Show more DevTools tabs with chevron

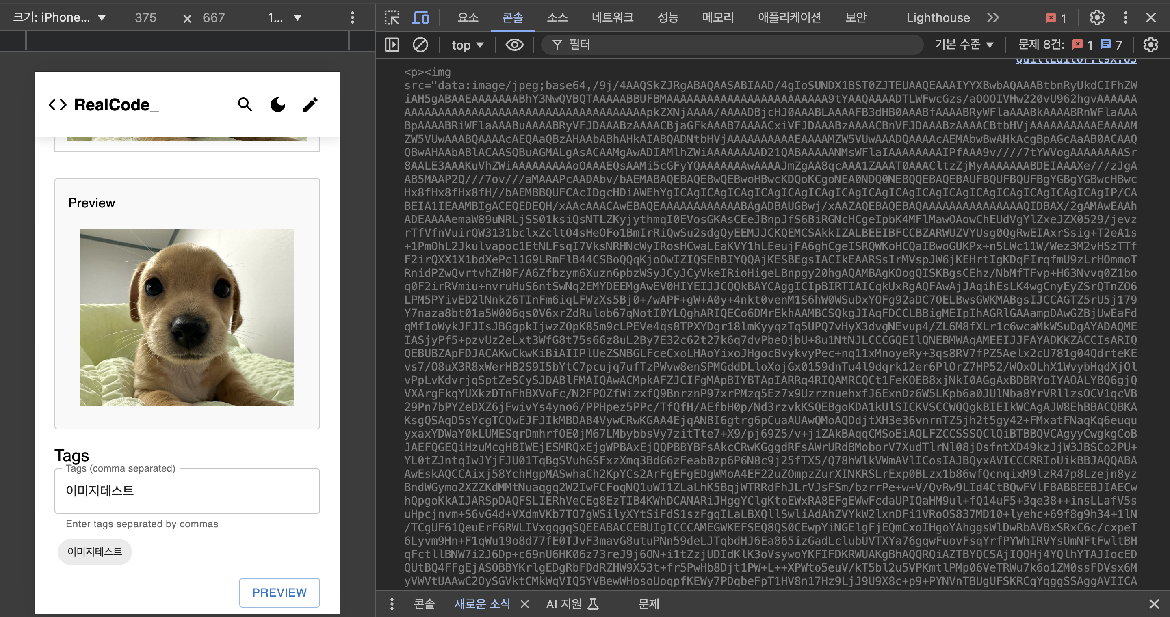tap(993, 18)
